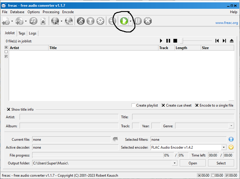Sort the joblist by the Artist column
This screenshot has height=179, width=240.
coord(29,48)
